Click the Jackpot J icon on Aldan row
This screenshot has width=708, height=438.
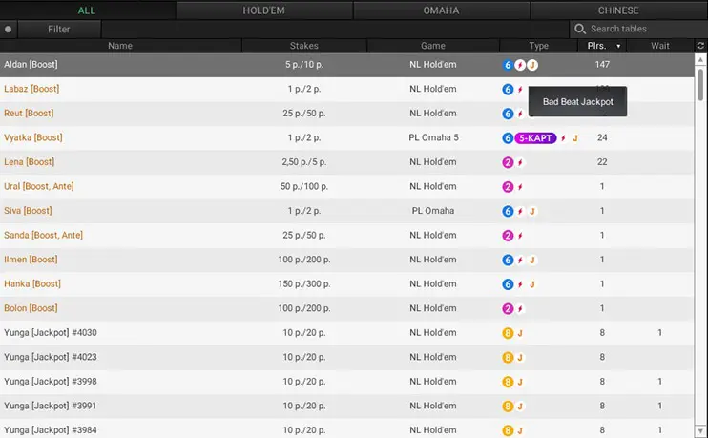coord(532,65)
